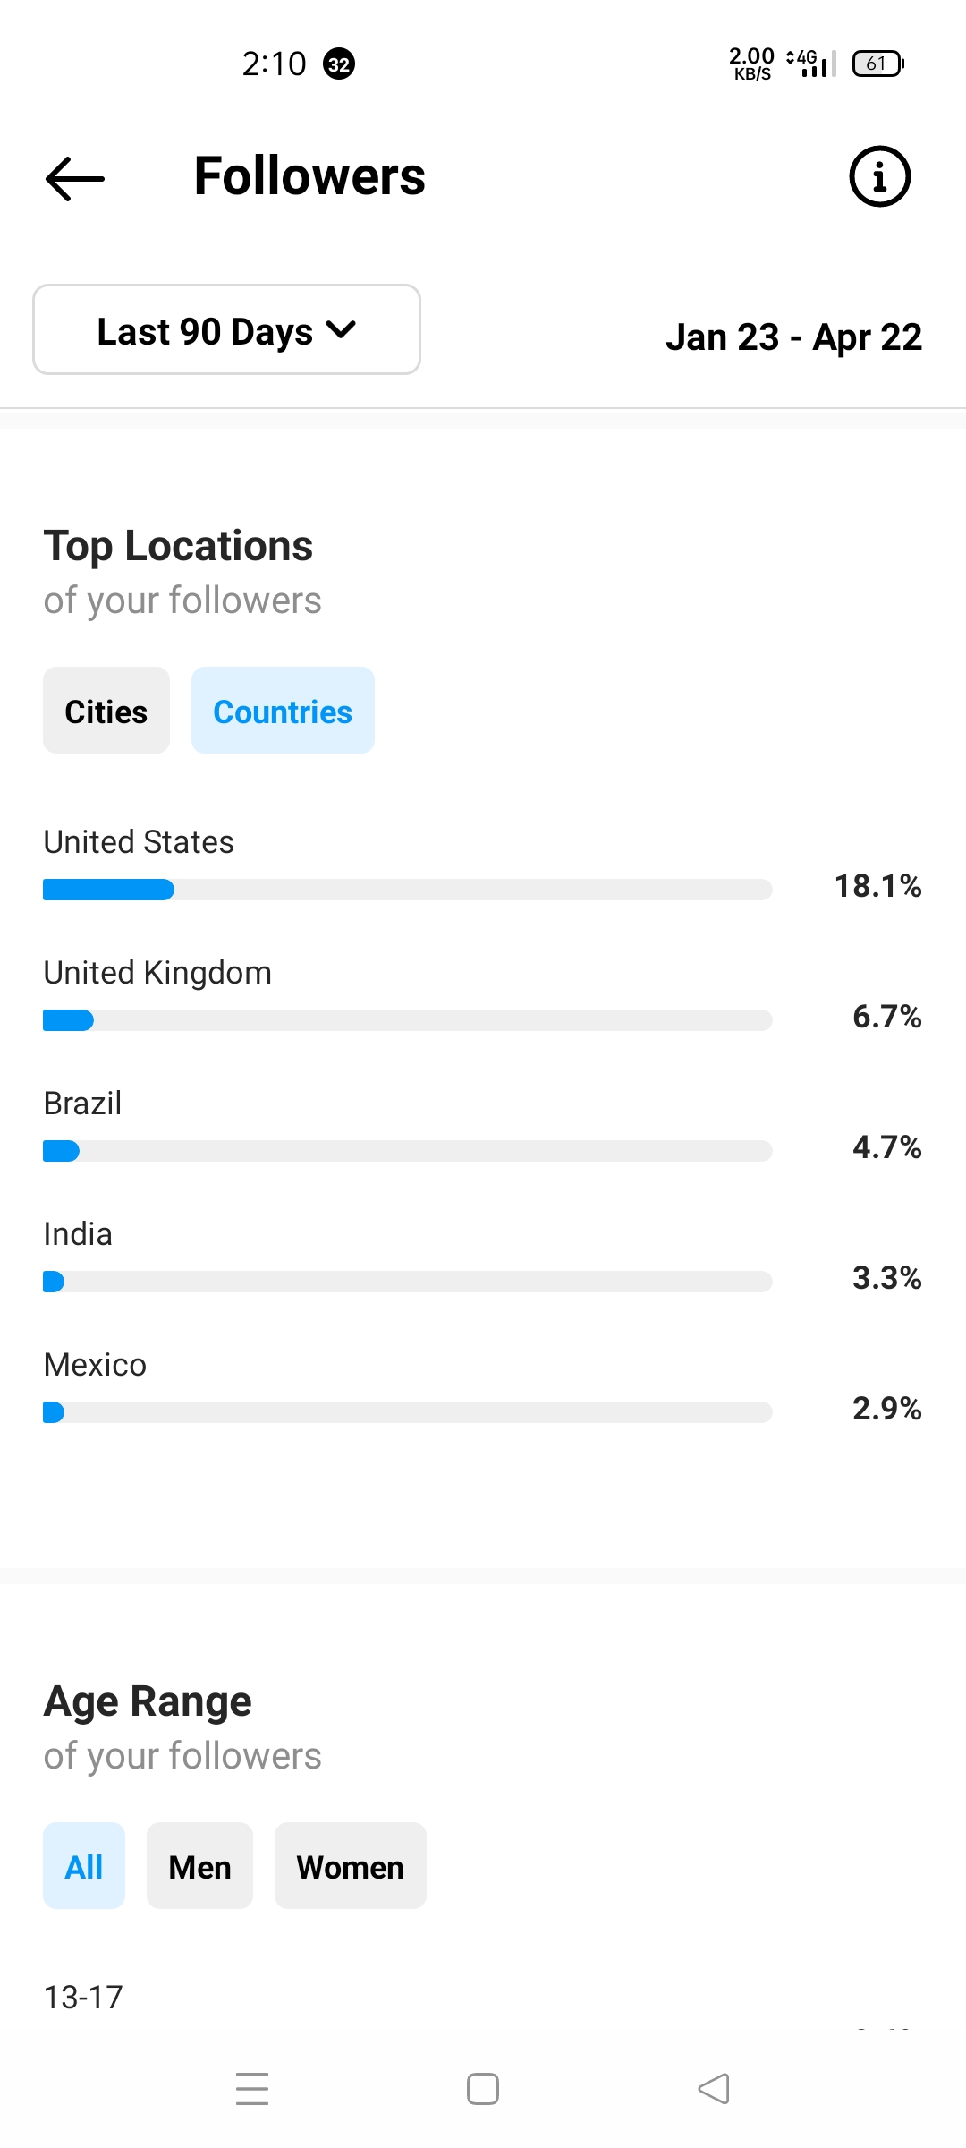Tap the Android recent apps menu icon

(252, 2089)
